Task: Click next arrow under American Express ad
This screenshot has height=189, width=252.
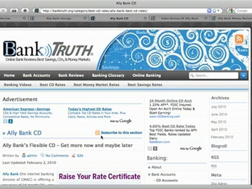Action: pos(10,121)
